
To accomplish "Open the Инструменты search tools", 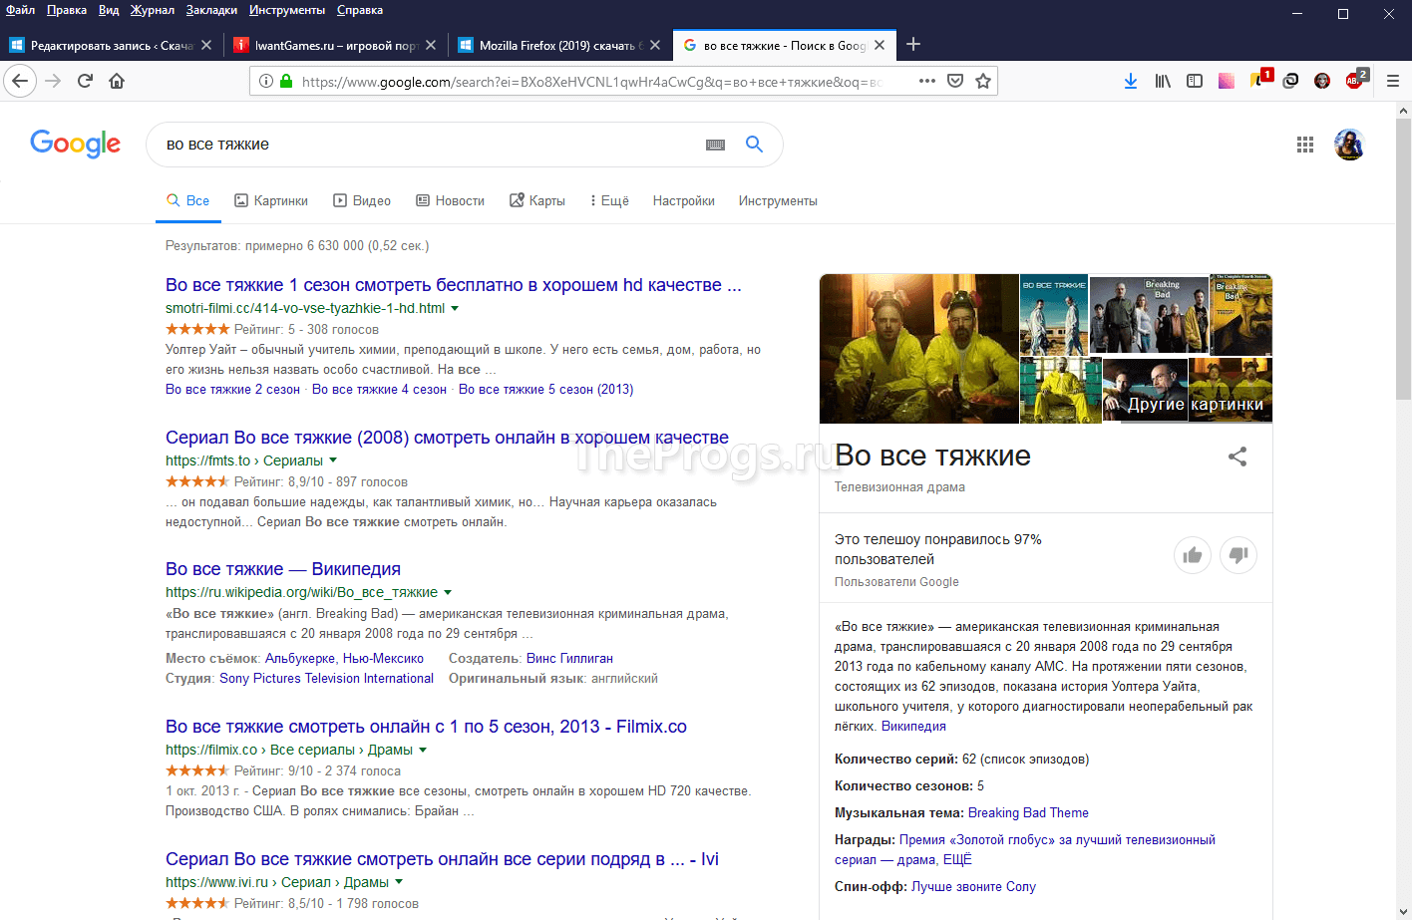I will [x=778, y=200].
